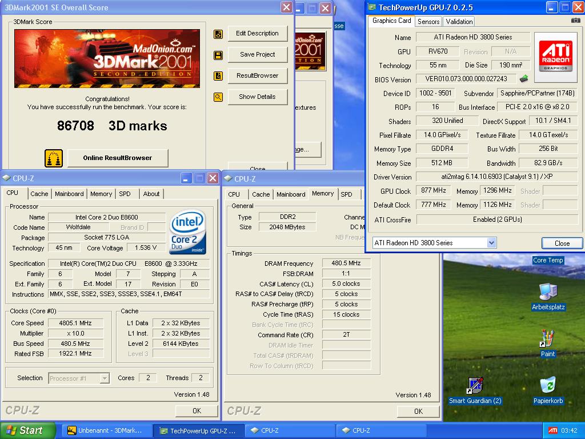This screenshot has height=439, width=585.
Task: Click the Command Rate 2T value
Action: pos(346,335)
